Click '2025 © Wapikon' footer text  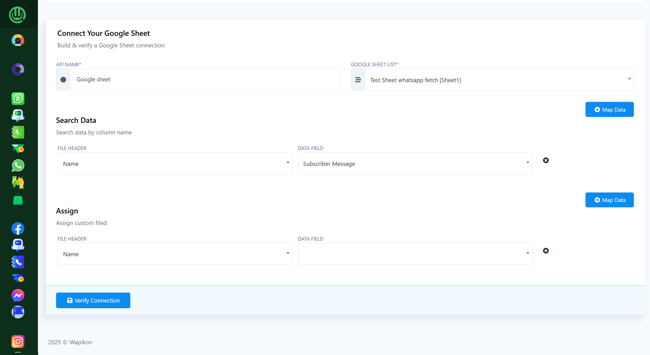pyautogui.click(x=70, y=342)
